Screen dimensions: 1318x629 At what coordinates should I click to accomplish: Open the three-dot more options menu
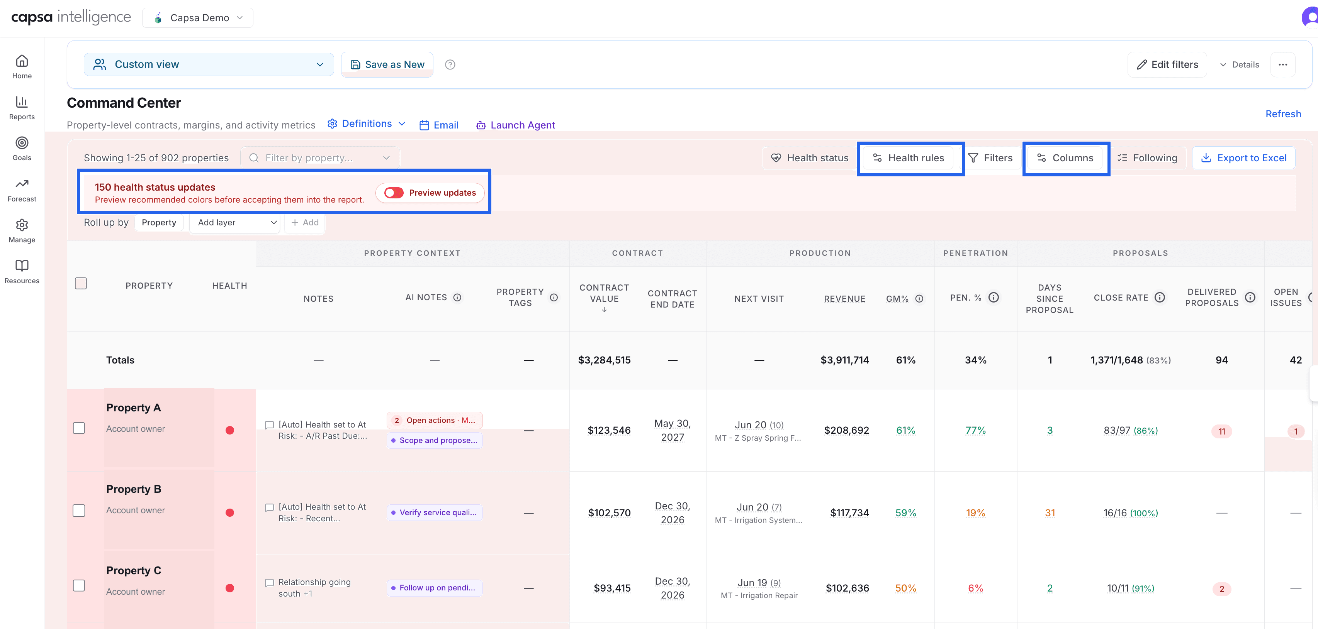pos(1283,64)
